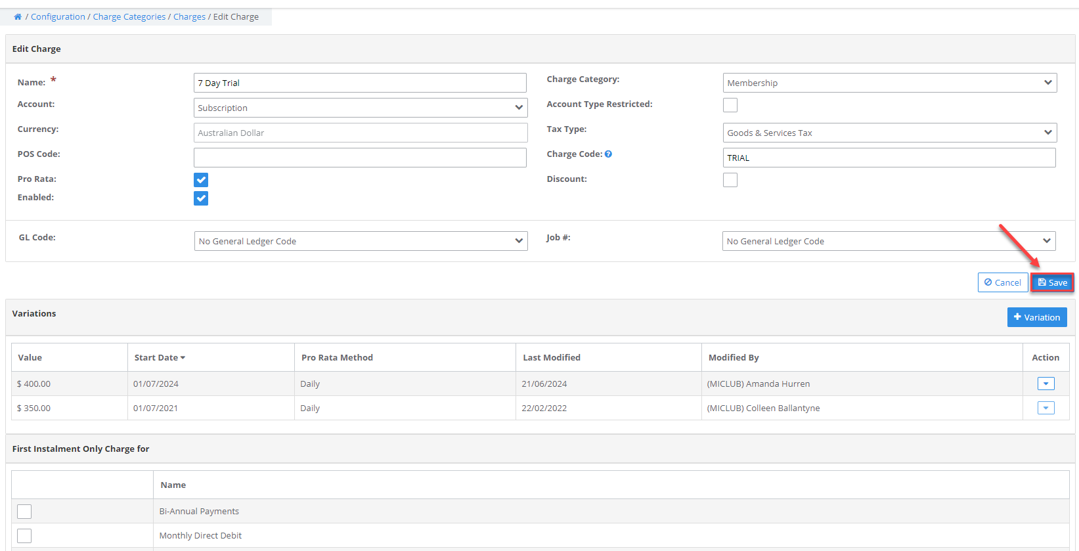
Task: Click the 21/06/2024 last modified cell
Action: 608,384
